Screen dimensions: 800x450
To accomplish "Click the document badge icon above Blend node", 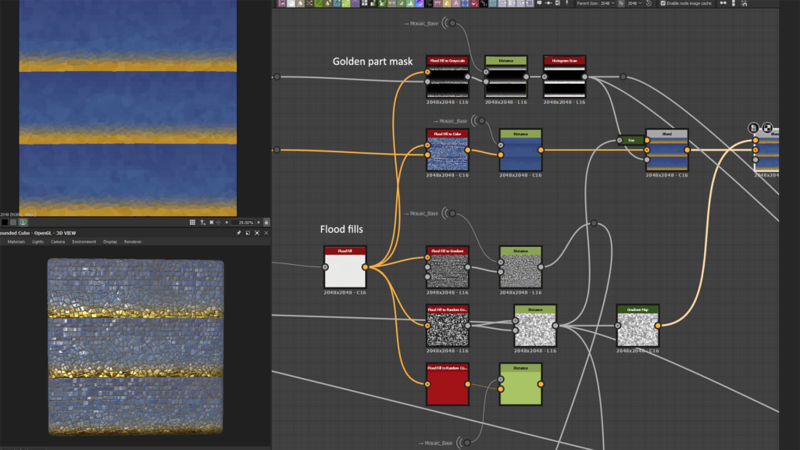I will (x=754, y=127).
